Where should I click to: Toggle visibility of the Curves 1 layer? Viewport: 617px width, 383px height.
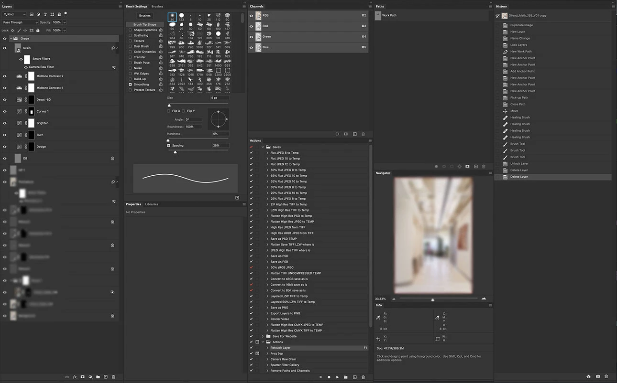(x=5, y=111)
